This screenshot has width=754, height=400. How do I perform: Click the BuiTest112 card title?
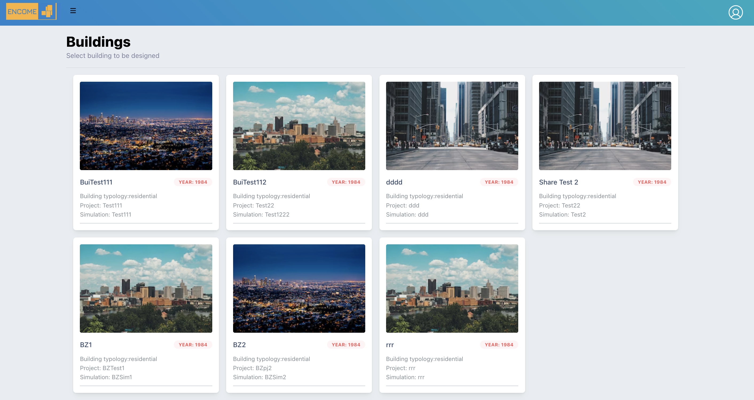pos(249,182)
